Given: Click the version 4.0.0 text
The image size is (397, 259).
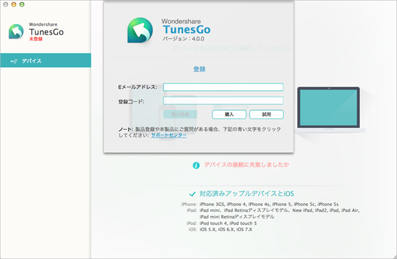Looking at the screenshot, I should (183, 39).
